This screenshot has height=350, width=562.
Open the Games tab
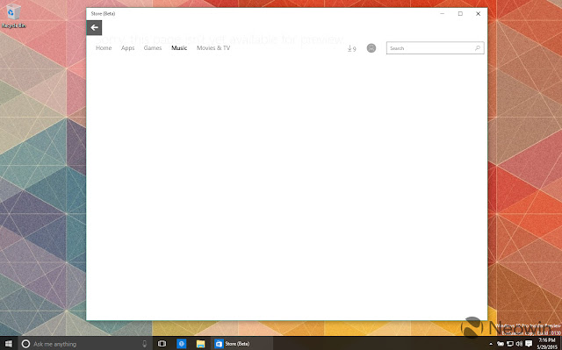tap(153, 48)
